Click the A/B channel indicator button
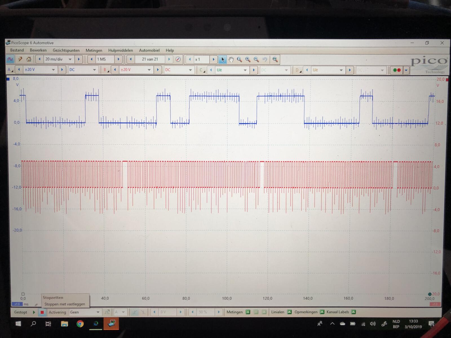451x338 pixels. tap(397, 70)
